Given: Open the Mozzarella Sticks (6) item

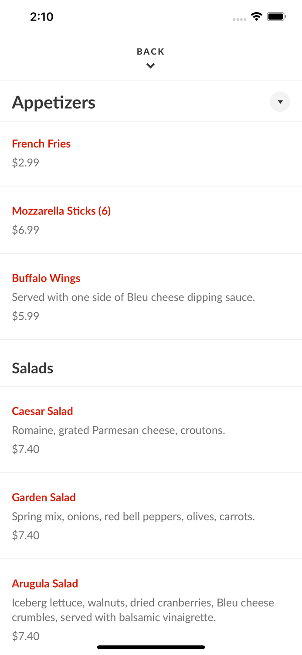Looking at the screenshot, I should (61, 211).
